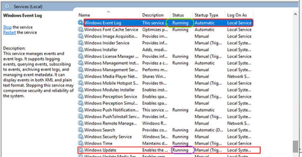302x157 pixels.
Task: Click the Windows Event Log service gear icon
Action: pos(81,23)
